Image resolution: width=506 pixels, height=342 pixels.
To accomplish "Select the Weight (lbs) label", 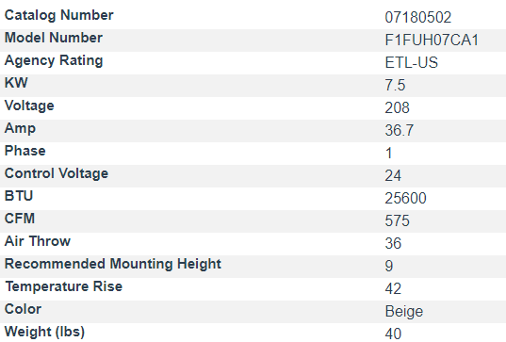I will point(44,332).
